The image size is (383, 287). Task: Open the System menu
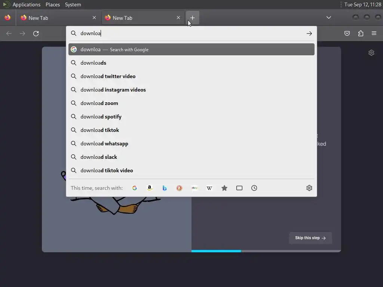click(73, 4)
